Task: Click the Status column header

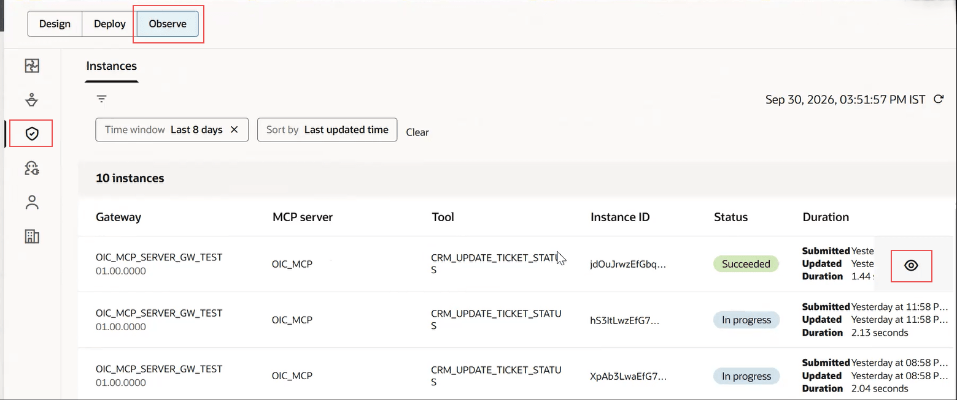Action: pyautogui.click(x=731, y=217)
